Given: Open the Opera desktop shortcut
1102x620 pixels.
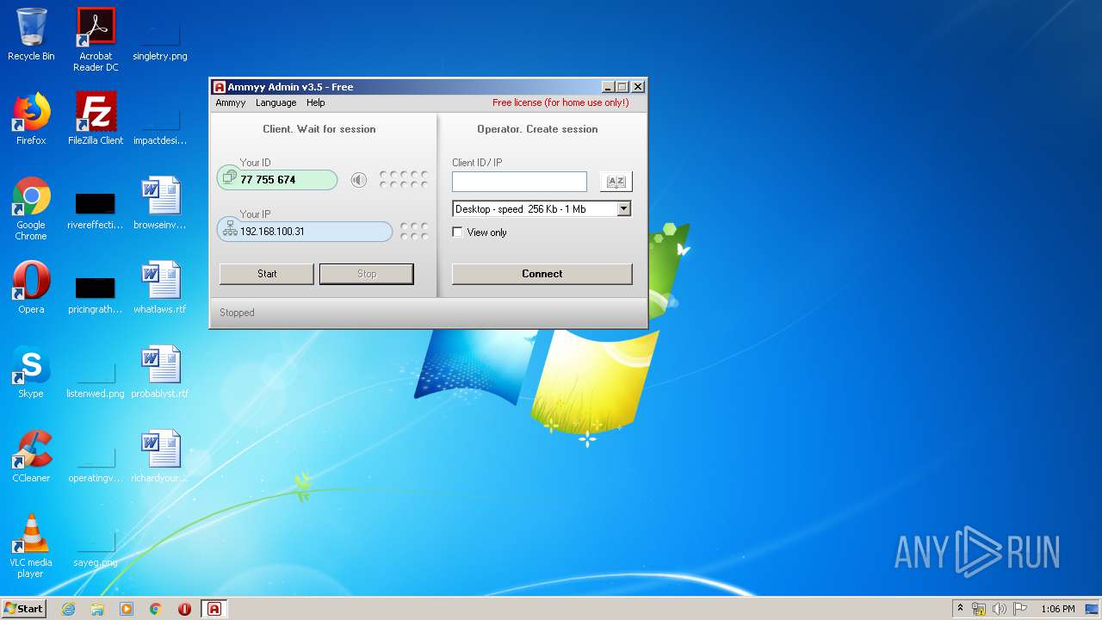Looking at the screenshot, I should 31,288.
